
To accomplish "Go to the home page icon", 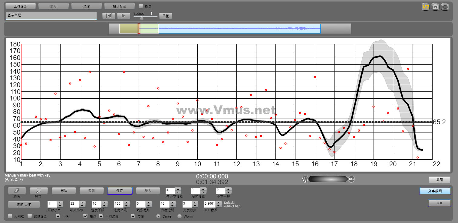I will [435, 7].
